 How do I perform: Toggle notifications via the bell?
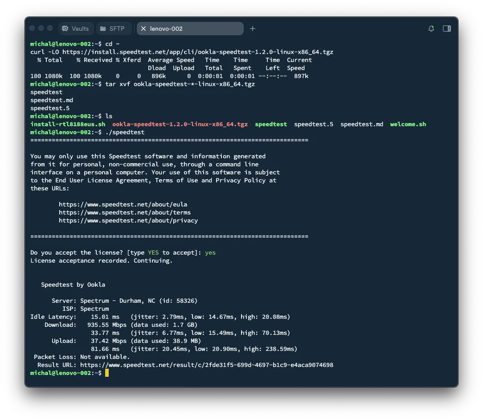pyautogui.click(x=431, y=28)
